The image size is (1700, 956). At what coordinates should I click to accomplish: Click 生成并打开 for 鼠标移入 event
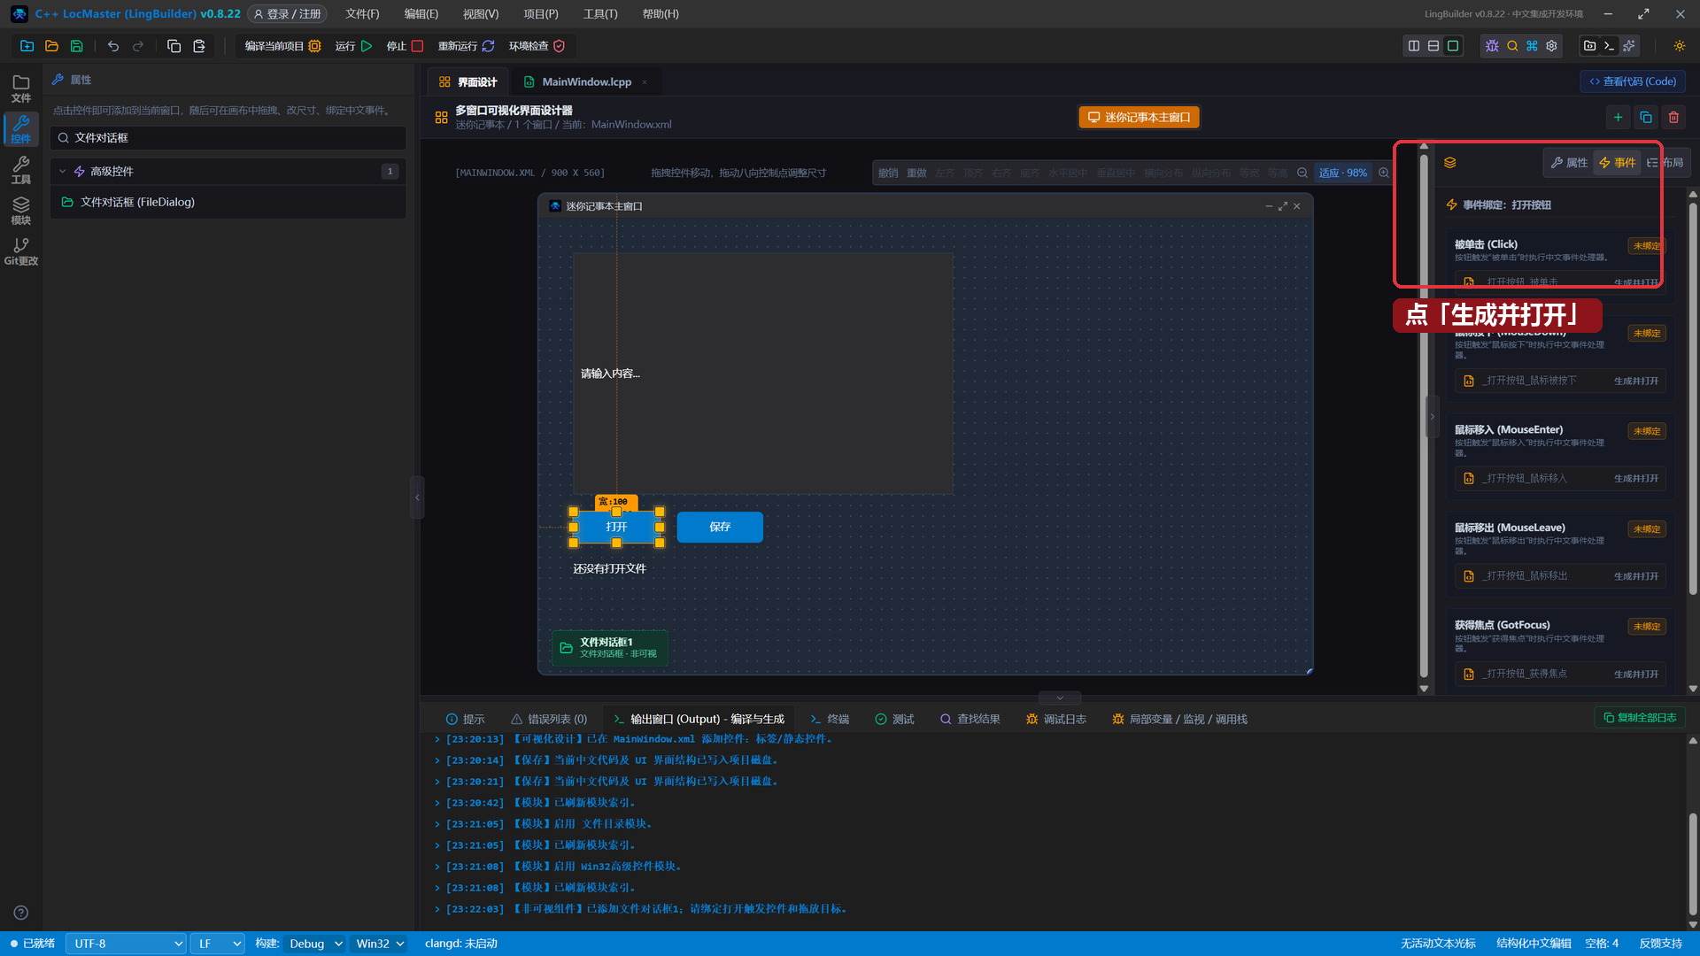click(1635, 479)
